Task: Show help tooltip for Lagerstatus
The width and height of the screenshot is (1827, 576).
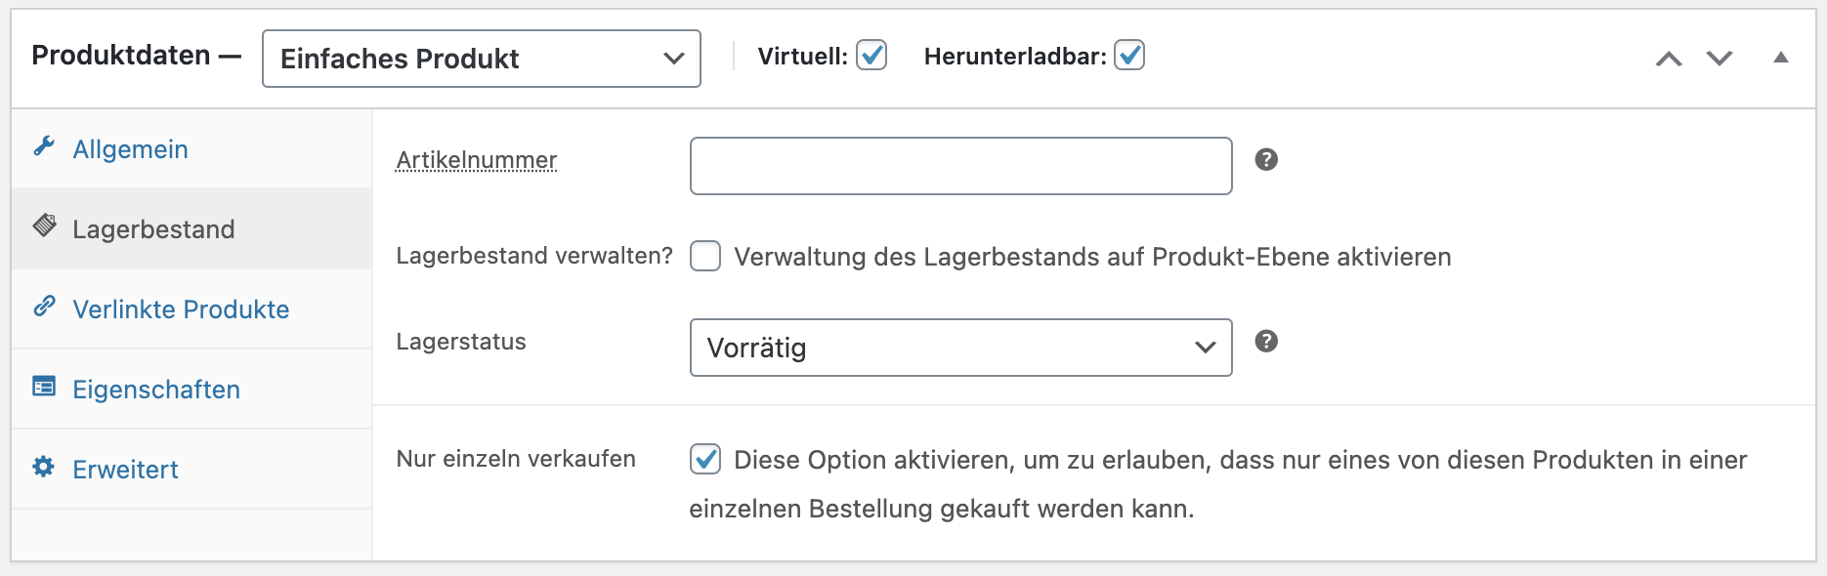Action: tap(1266, 342)
